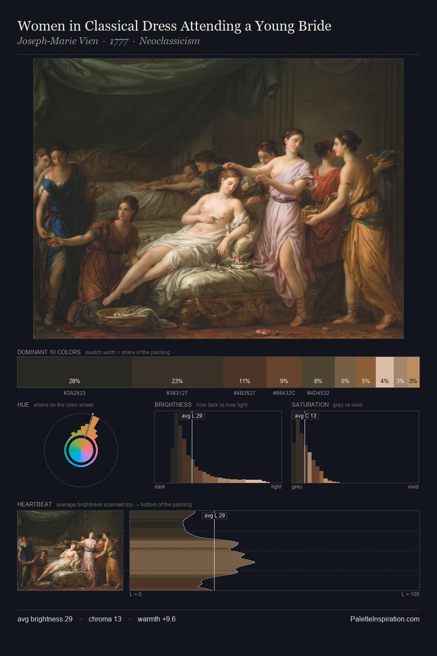Click the artist name Joseph-Marie Vien

pos(58,41)
